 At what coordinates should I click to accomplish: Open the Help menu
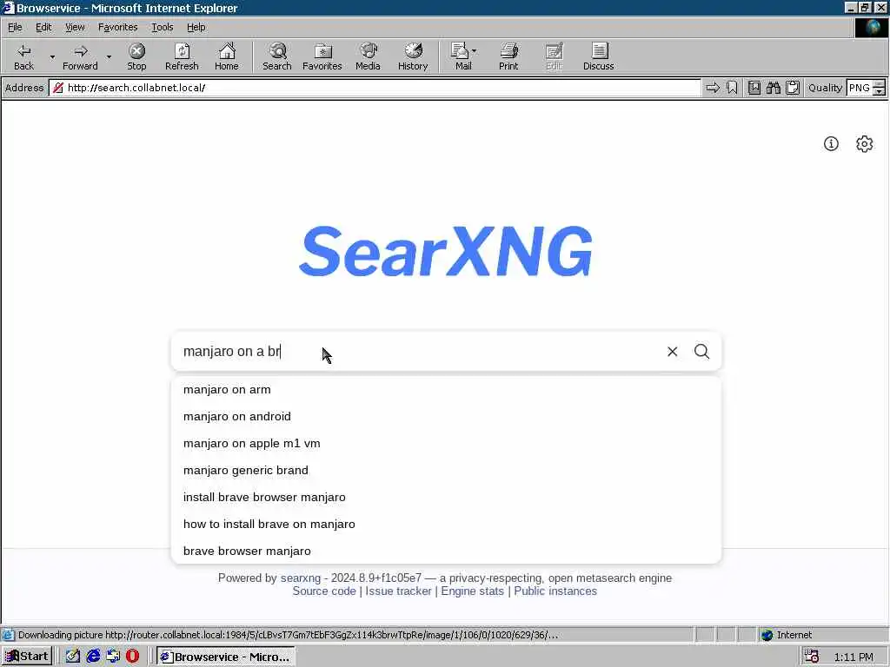point(196,27)
